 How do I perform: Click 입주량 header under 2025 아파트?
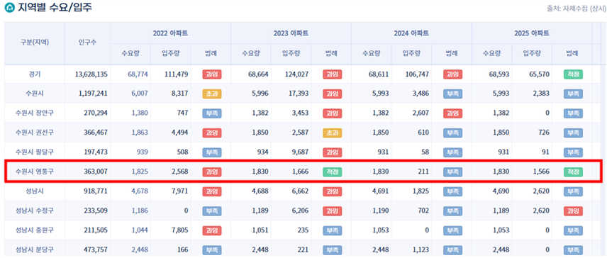(532, 54)
